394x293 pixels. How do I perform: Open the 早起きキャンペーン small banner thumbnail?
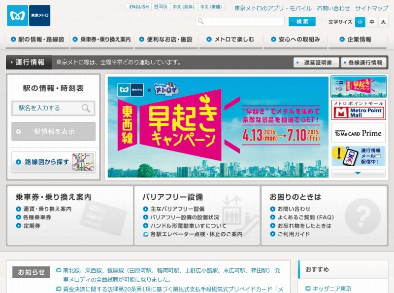(x=359, y=87)
